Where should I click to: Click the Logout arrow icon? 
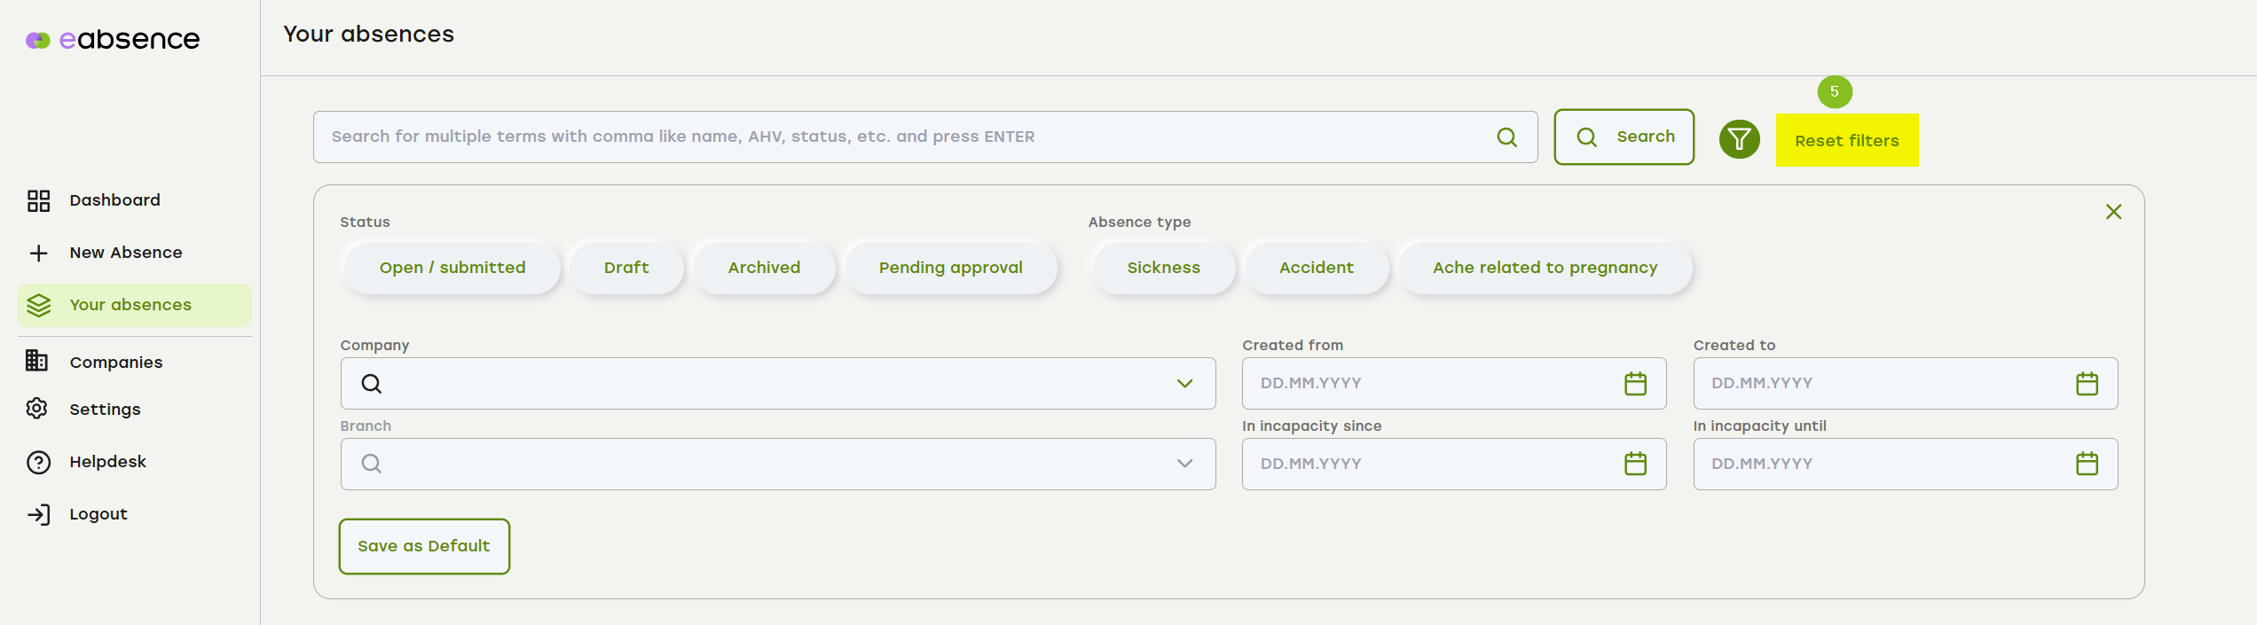coord(38,514)
